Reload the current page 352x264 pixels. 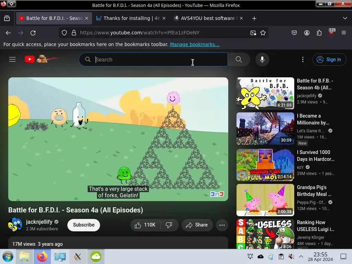coord(33,33)
